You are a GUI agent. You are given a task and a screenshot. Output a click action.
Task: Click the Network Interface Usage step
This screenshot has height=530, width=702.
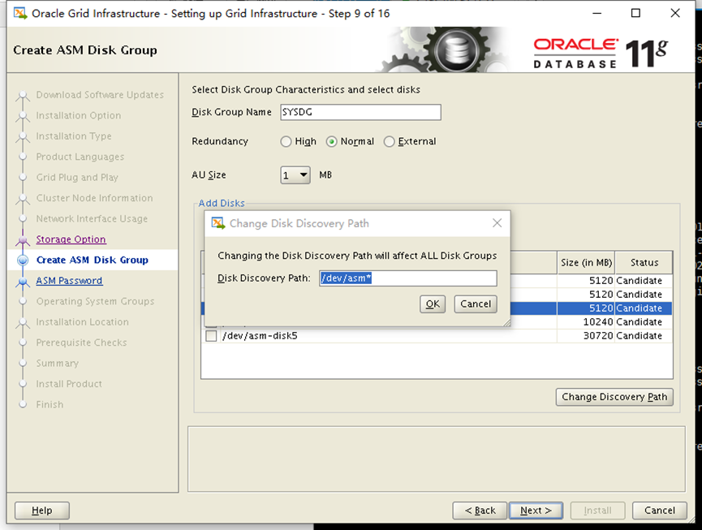coord(92,219)
